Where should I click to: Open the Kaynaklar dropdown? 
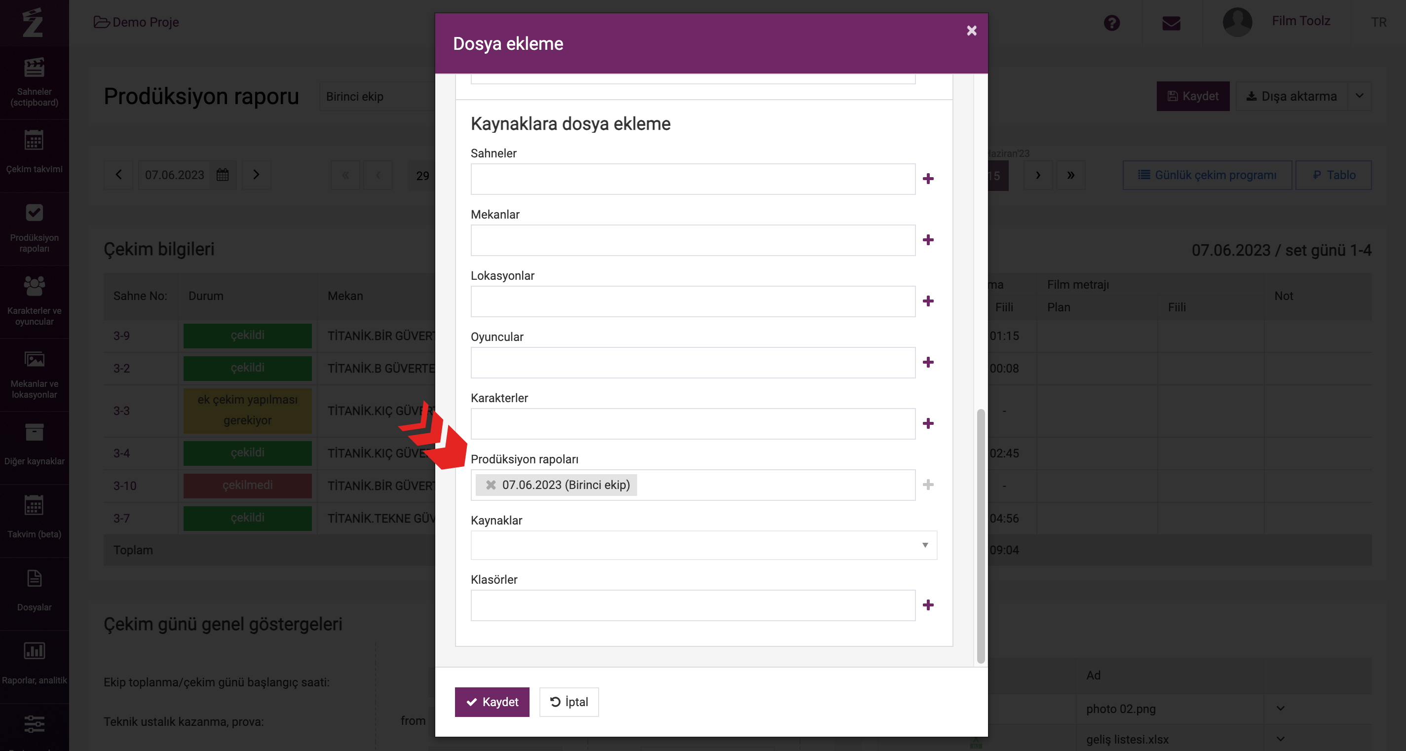pos(704,545)
